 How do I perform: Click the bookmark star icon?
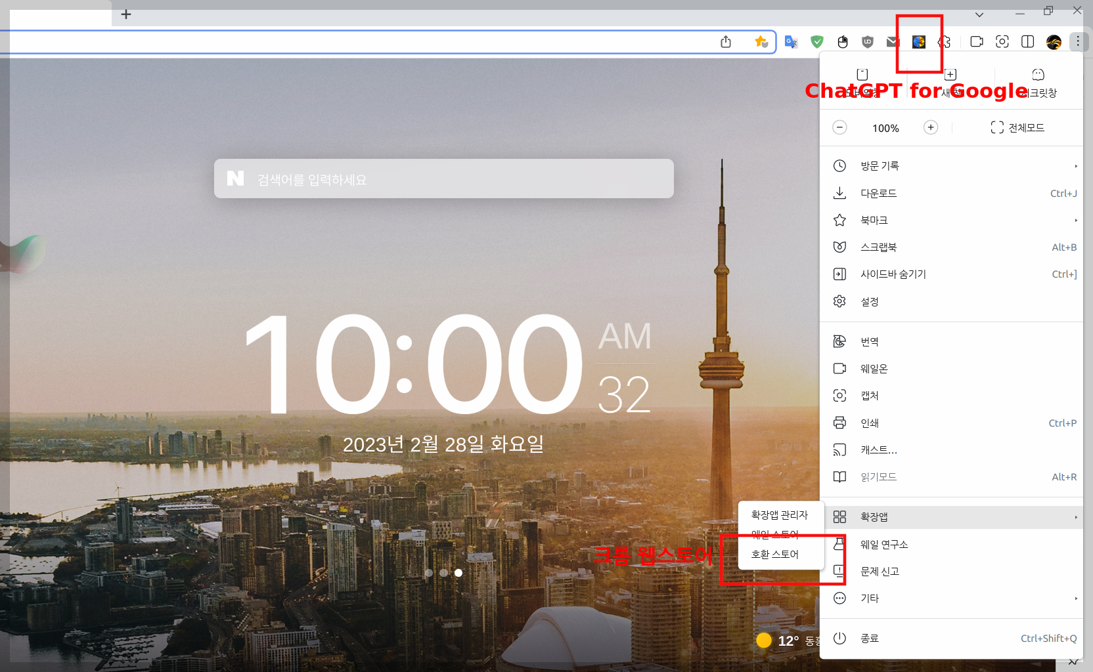click(761, 42)
